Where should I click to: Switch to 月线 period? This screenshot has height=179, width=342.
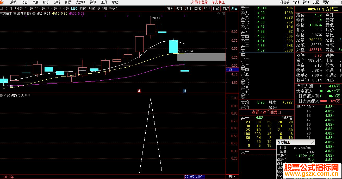point(92,8)
